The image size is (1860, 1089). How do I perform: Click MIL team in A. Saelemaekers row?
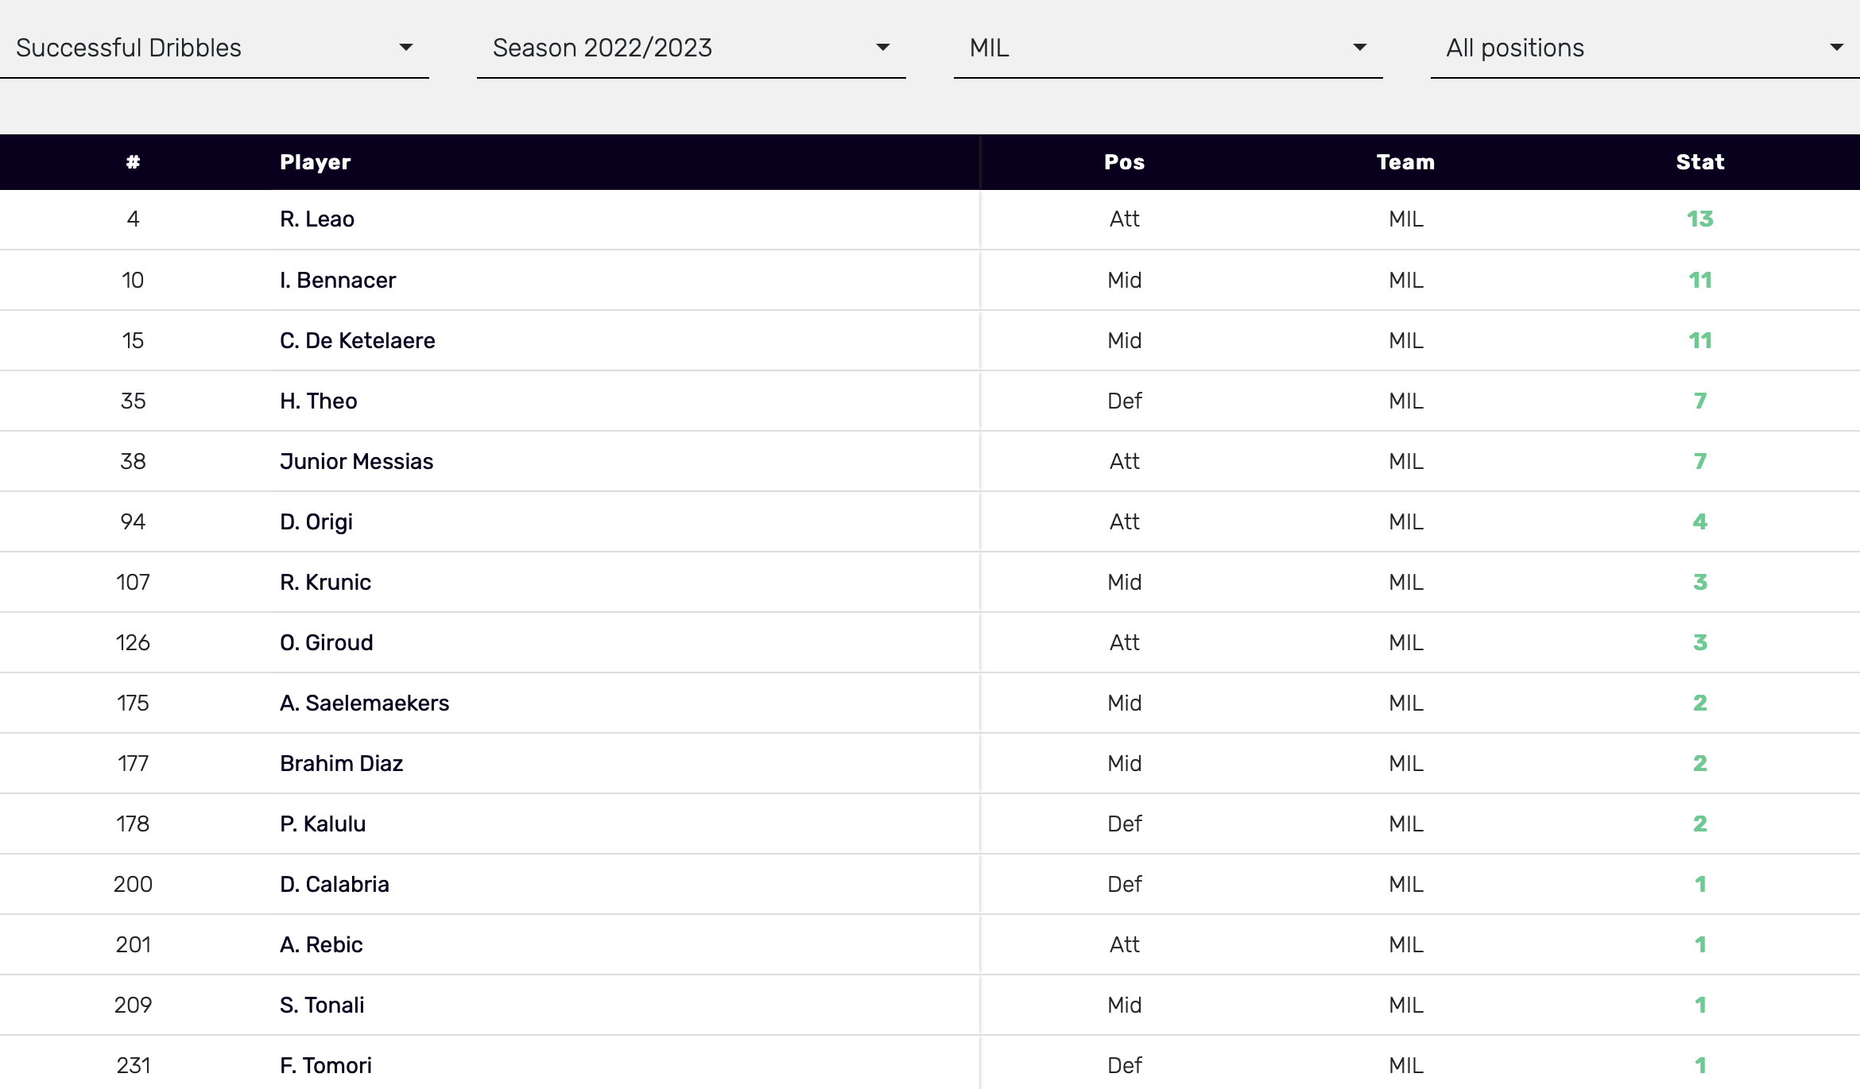[1405, 703]
